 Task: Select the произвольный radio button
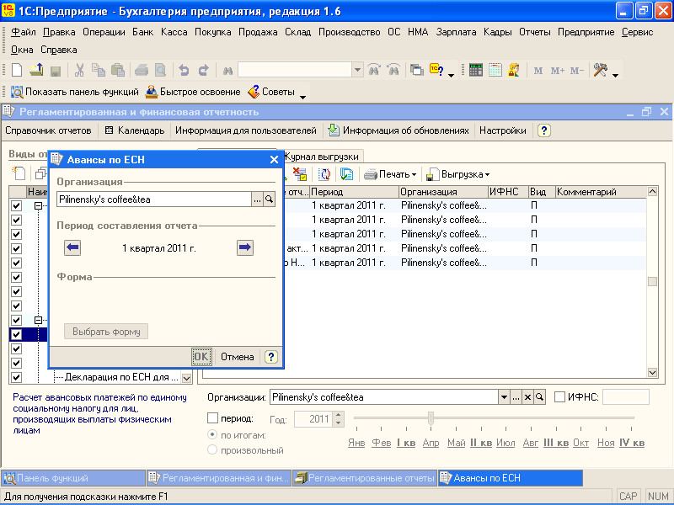click(212, 450)
